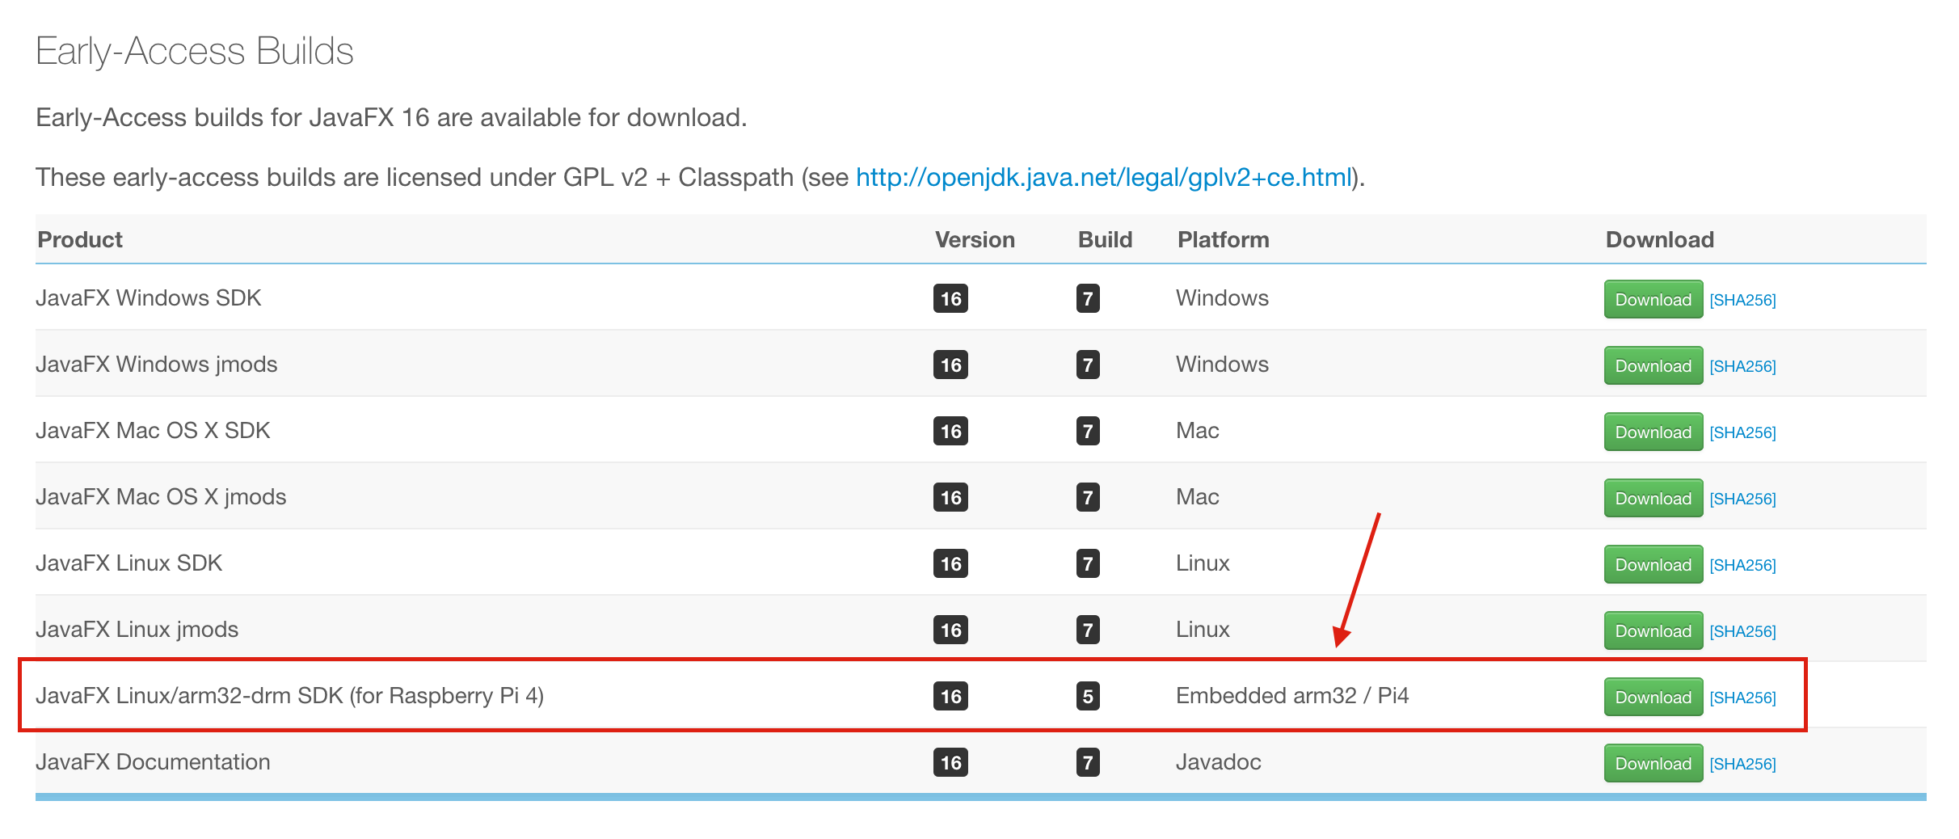The height and width of the screenshot is (839, 1959).
Task: Open SHA256 link for JavaFX Windows jmods
Action: [x=1742, y=366]
